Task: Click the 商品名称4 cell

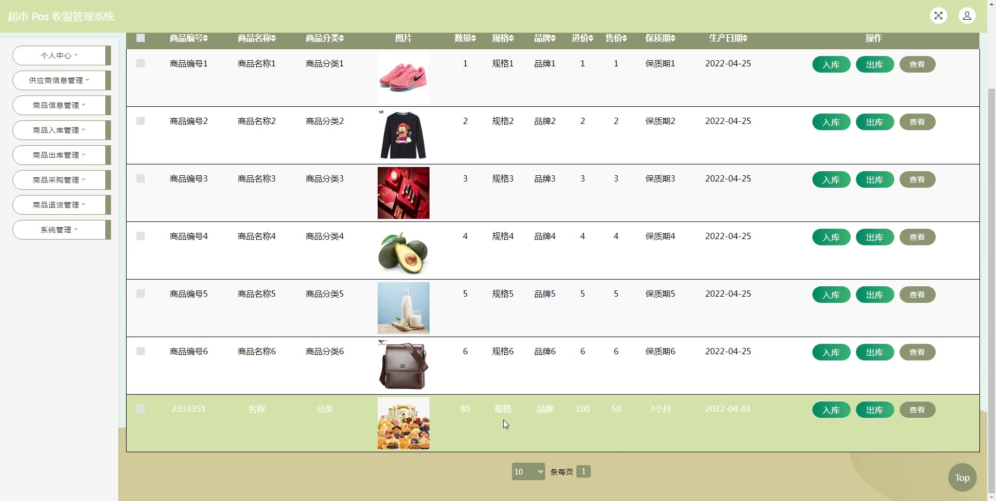Action: (257, 236)
